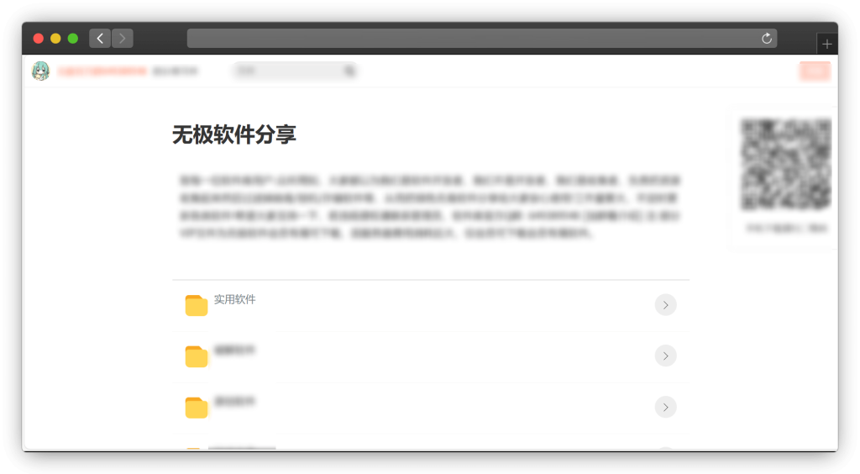This screenshot has width=860, height=474.
Task: Maximize the window with the green button
Action: point(72,39)
